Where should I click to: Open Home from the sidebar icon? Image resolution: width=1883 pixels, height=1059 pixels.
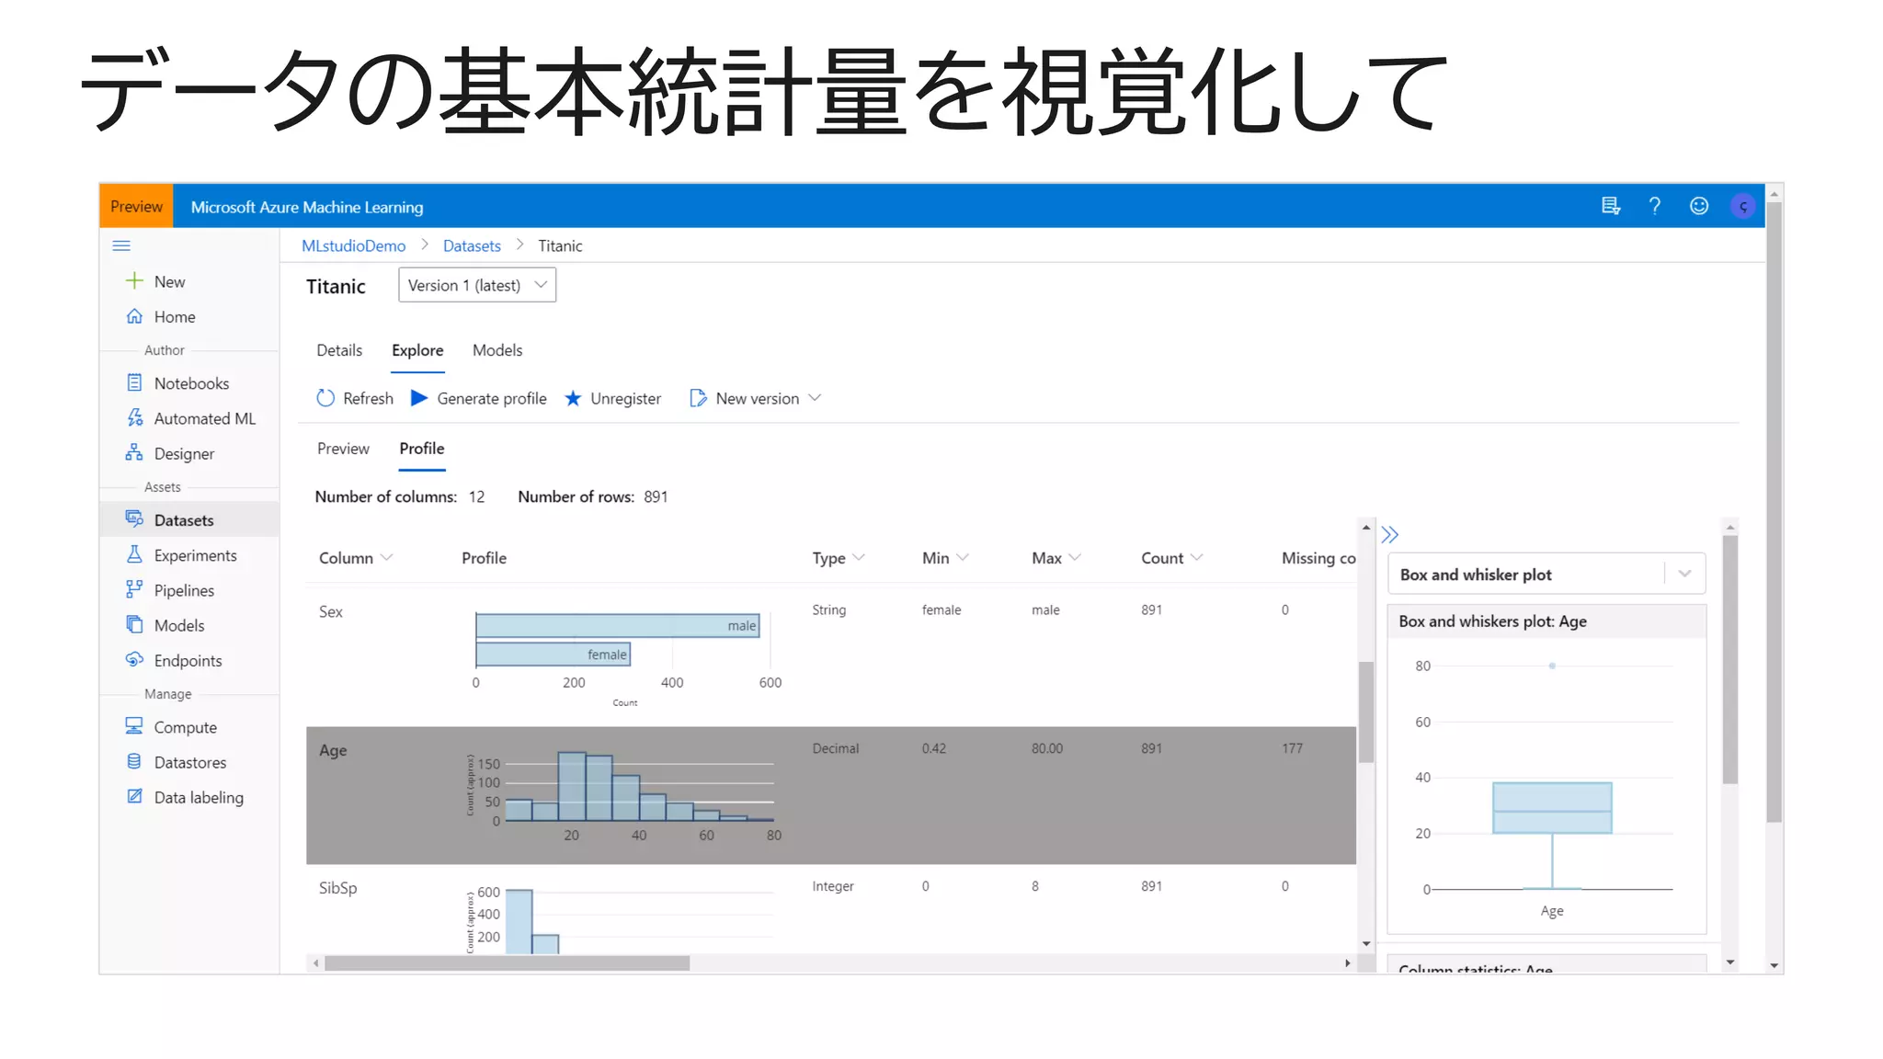(x=134, y=316)
